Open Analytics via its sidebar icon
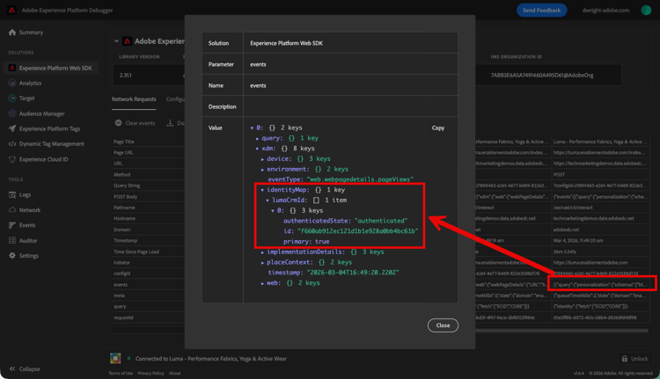660x379 pixels. (12, 83)
